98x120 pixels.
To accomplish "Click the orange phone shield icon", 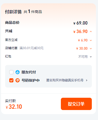I will click(18, 80).
